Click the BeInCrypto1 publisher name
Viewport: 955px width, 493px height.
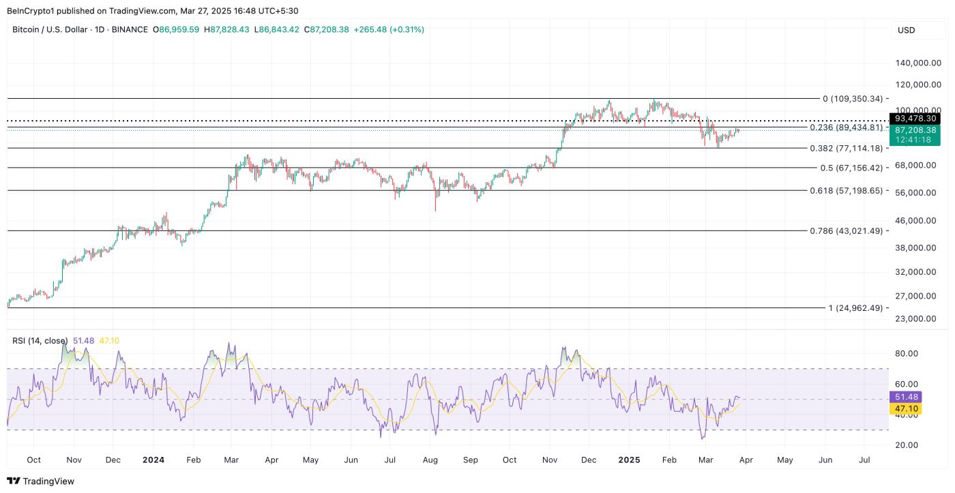33,10
